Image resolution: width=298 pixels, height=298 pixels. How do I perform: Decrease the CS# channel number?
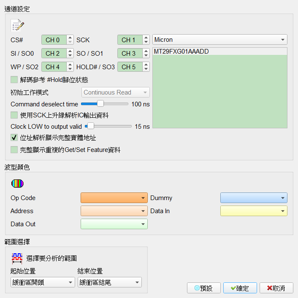pos(70,42)
